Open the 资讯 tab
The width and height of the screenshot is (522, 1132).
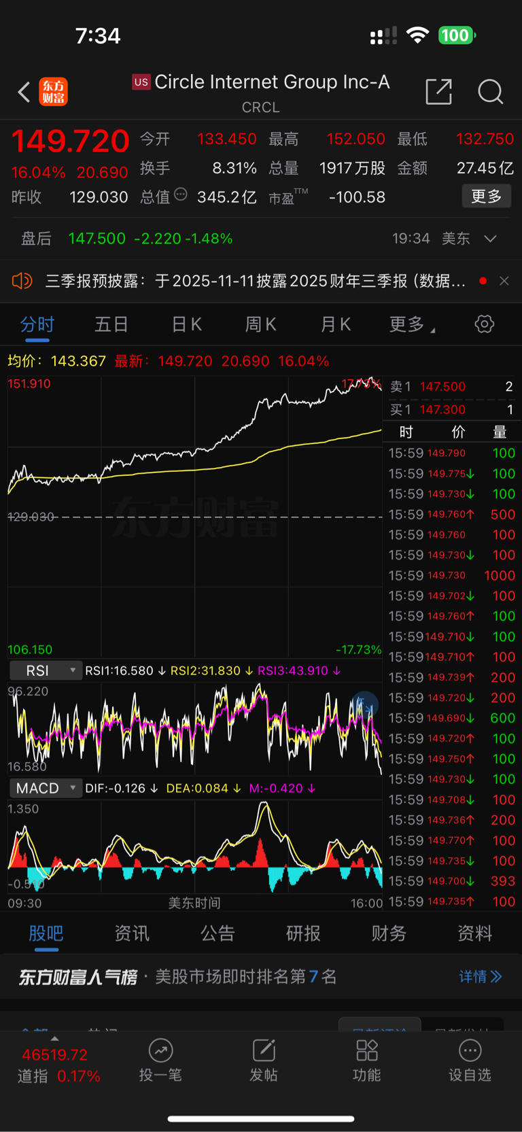[x=132, y=933]
